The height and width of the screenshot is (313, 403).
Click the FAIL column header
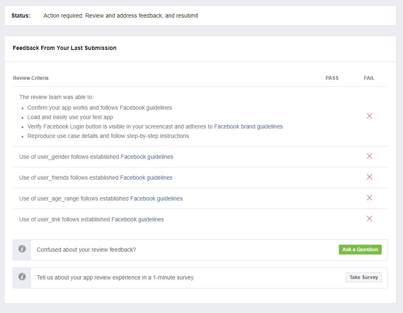369,78
